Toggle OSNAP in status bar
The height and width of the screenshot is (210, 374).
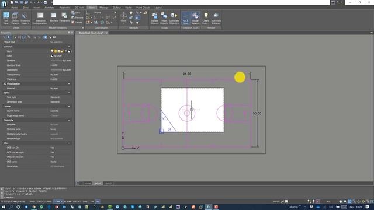point(48,202)
